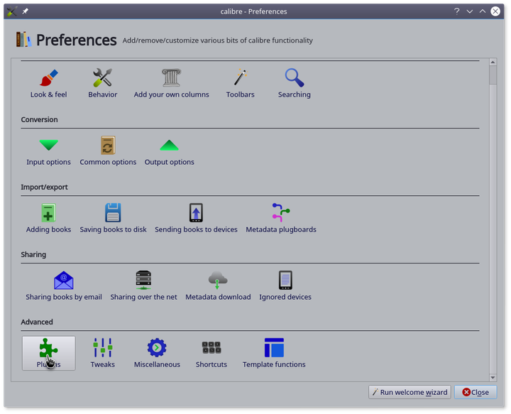Open Adding books settings
This screenshot has width=511, height=414.
[48, 218]
